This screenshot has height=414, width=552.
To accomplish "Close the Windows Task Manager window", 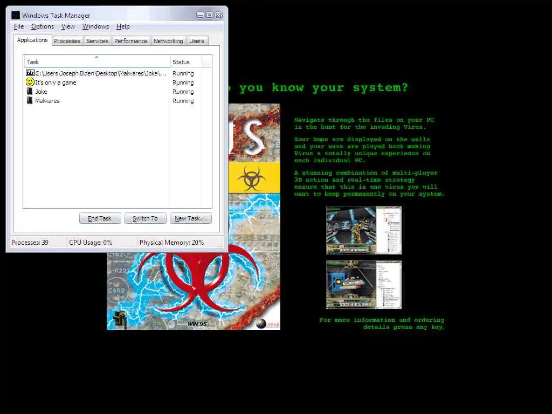I will pos(219,15).
